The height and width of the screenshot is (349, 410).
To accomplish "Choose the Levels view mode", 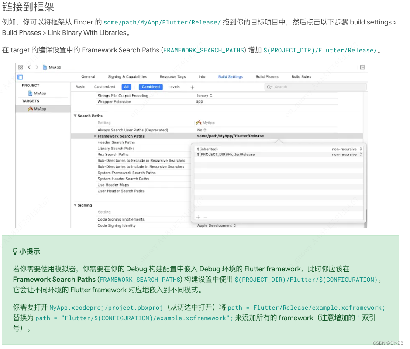I will (x=174, y=87).
